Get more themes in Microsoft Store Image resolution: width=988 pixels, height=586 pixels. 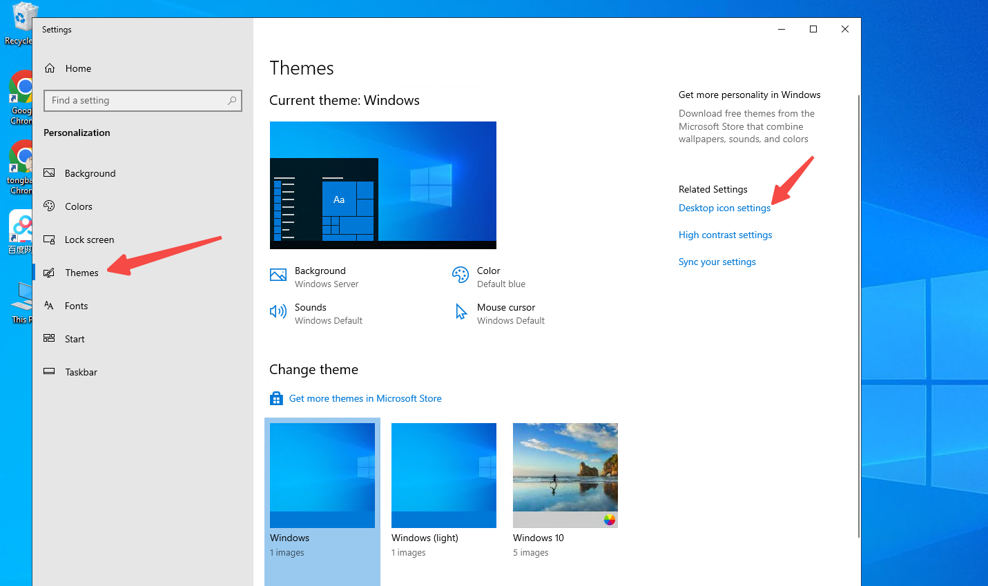tap(365, 398)
